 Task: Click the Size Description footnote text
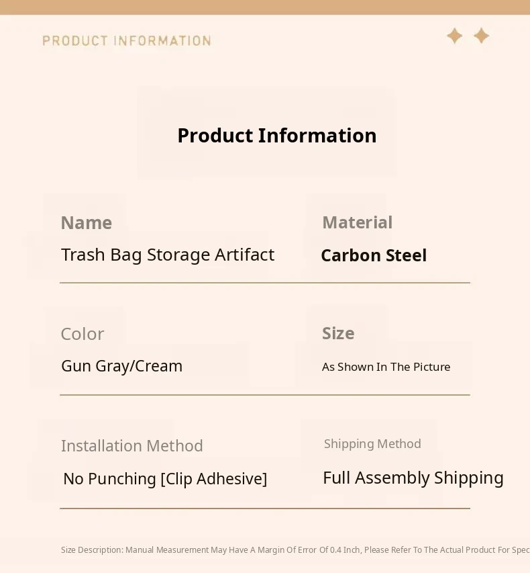(x=295, y=550)
